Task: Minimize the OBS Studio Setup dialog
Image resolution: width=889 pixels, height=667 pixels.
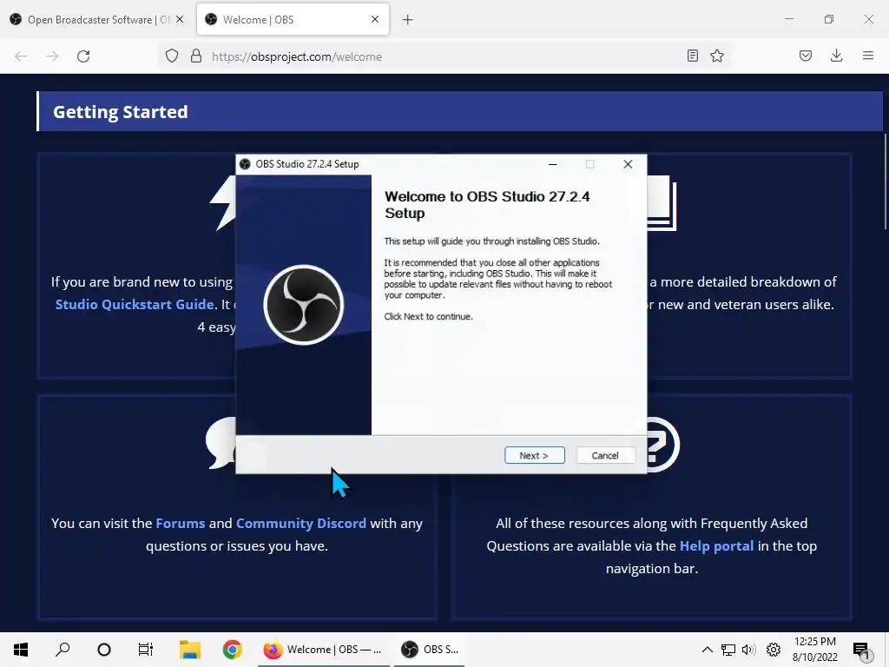Action: point(553,164)
